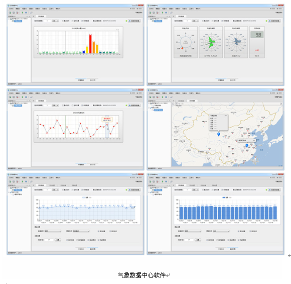Open first menu bar item in wind rose window
The height and width of the screenshot is (284, 291).
152,9
